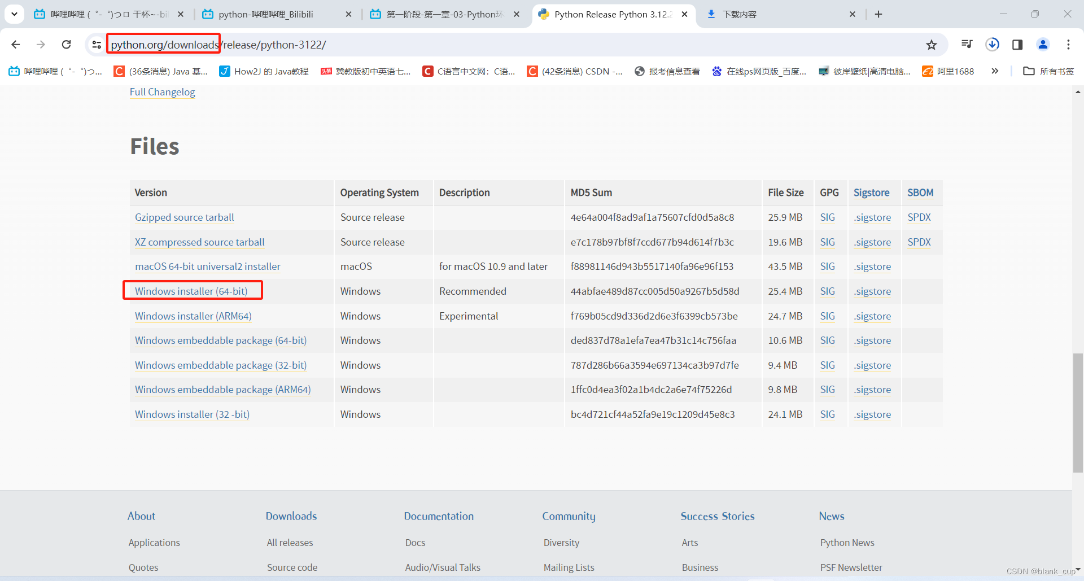Open the 彼岸壁纸 bookmark
Viewport: 1084px width, 581px height.
(865, 71)
